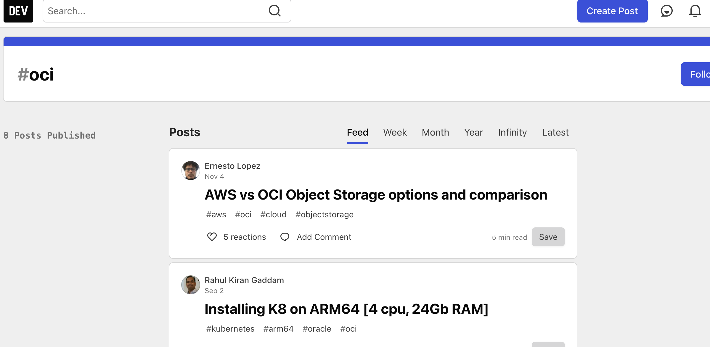The width and height of the screenshot is (710, 347).
Task: Click the heart reactions icon on AWS vs OCI post
Action: [x=212, y=237]
